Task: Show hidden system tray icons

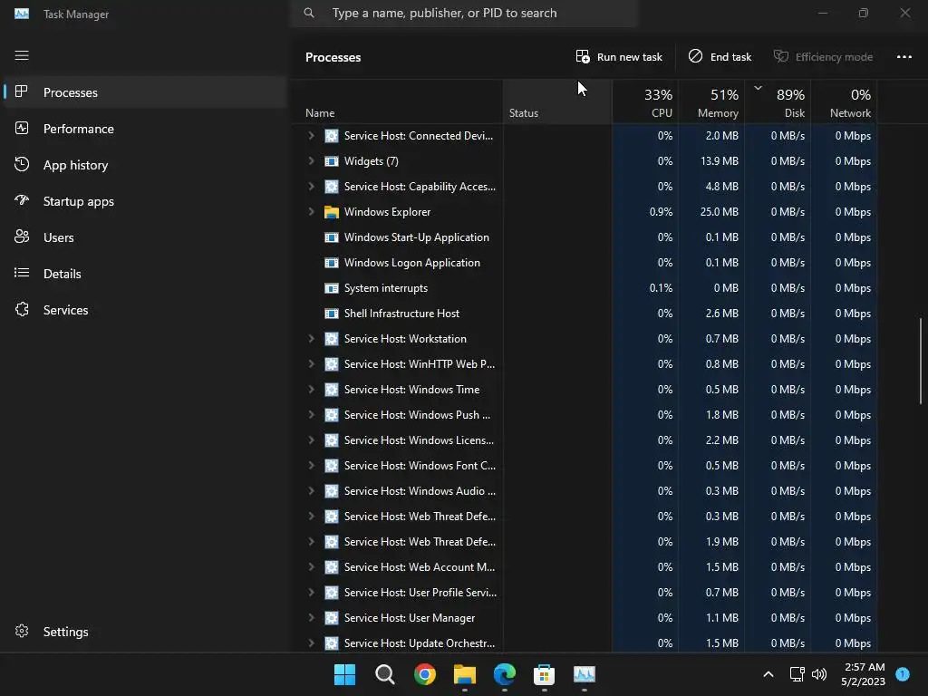Action: tap(768, 674)
